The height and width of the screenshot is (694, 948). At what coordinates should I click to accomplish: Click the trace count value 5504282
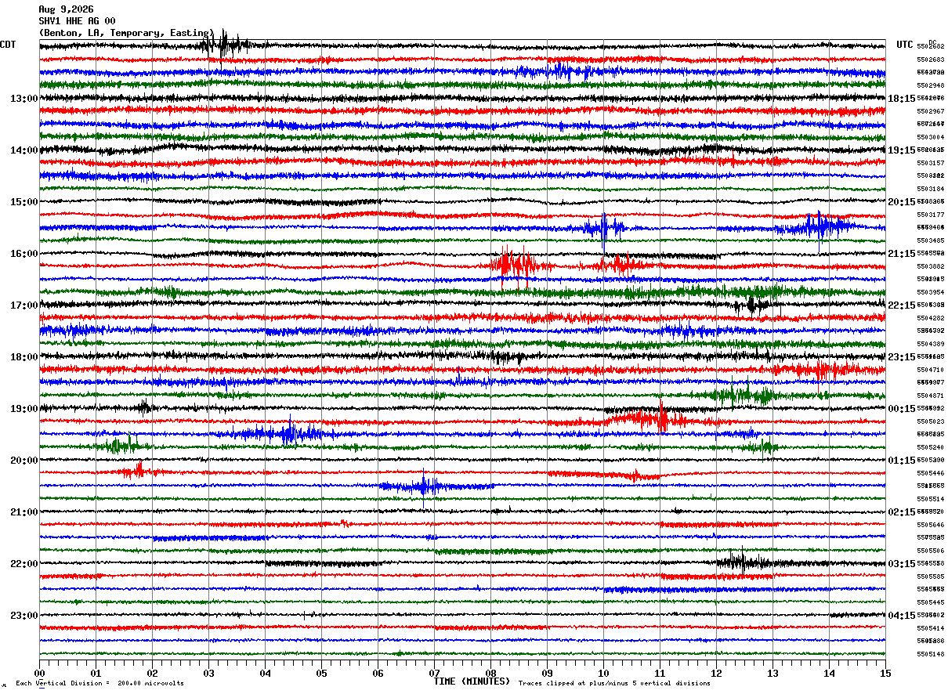click(x=930, y=318)
